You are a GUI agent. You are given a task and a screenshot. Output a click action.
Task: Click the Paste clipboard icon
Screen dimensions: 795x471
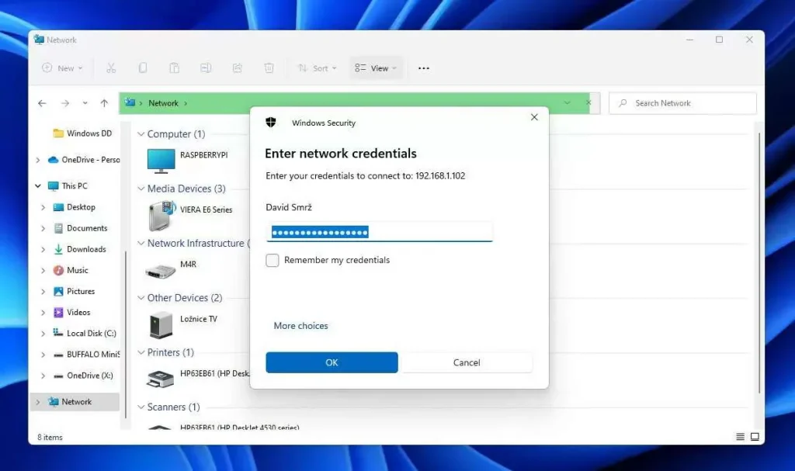coord(174,68)
